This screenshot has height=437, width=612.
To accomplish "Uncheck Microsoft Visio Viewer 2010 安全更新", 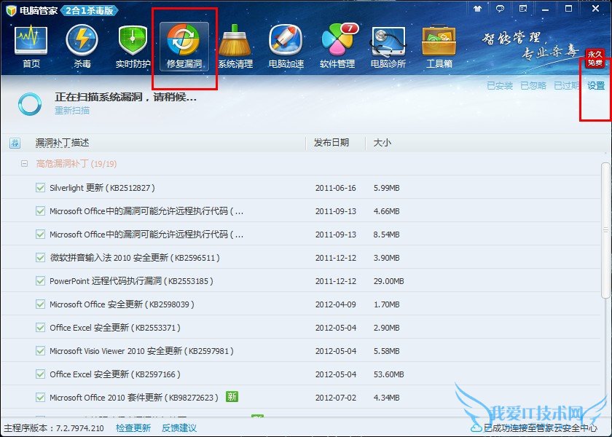I will point(40,351).
